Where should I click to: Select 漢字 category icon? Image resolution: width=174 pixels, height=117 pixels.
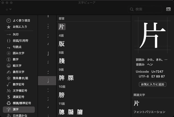(9, 110)
